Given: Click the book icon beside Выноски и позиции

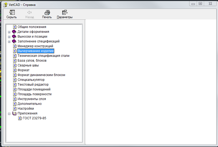Looking at the screenshot, I should [14, 37].
